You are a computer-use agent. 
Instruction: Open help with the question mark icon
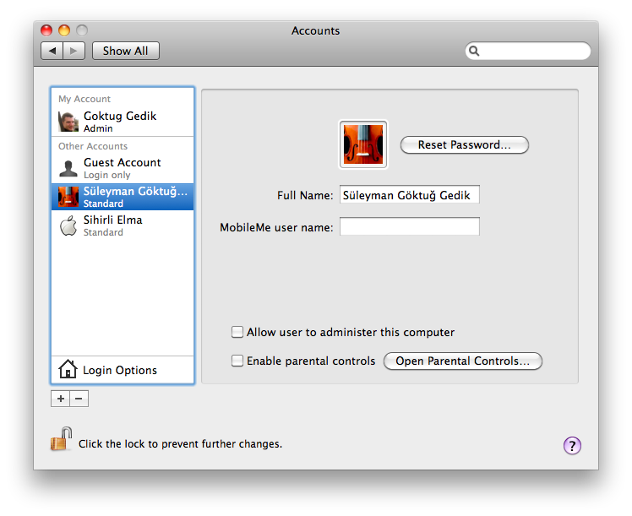coord(572,446)
